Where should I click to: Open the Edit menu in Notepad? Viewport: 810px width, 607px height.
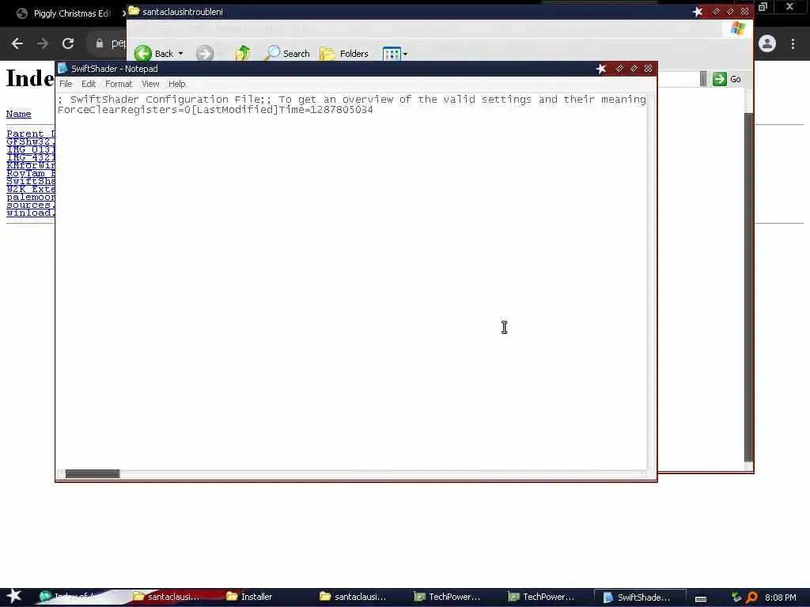pos(89,84)
